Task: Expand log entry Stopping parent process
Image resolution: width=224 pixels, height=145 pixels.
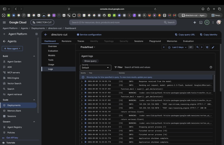Action: tap(82, 127)
